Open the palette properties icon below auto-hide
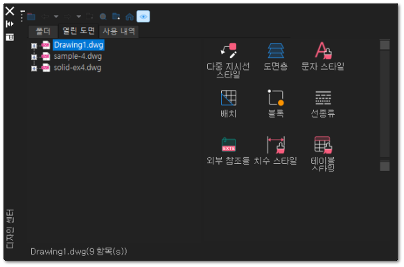The image size is (404, 267). tap(10, 37)
